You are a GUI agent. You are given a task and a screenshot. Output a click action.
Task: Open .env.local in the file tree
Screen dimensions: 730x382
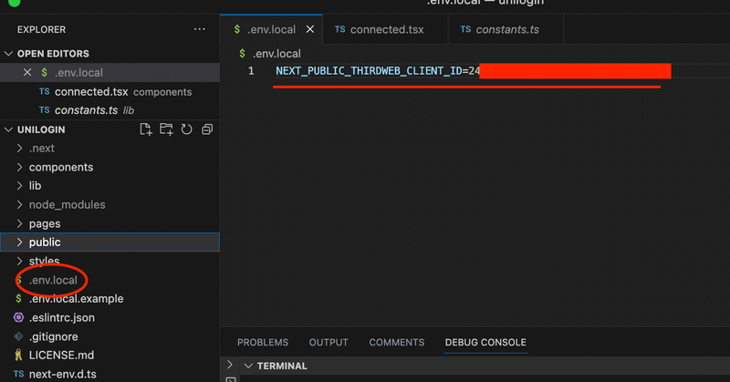tap(109, 280)
